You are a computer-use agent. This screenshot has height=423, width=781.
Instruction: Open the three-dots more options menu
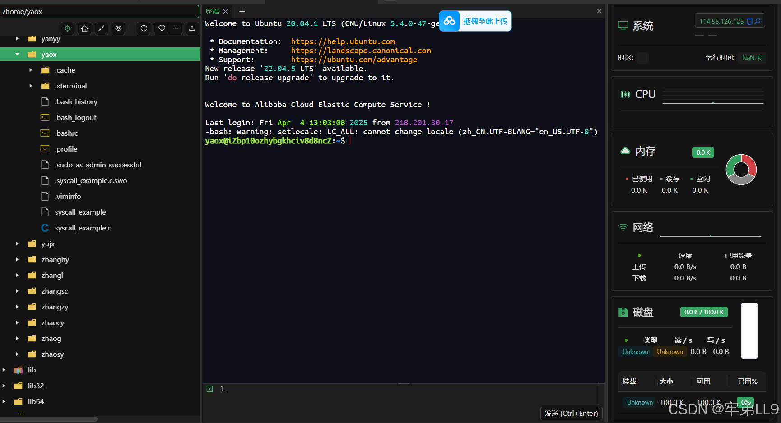[x=176, y=28]
